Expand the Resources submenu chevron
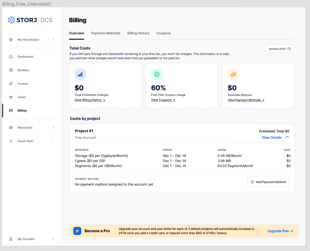This screenshot has width=310, height=251. coord(53,127)
